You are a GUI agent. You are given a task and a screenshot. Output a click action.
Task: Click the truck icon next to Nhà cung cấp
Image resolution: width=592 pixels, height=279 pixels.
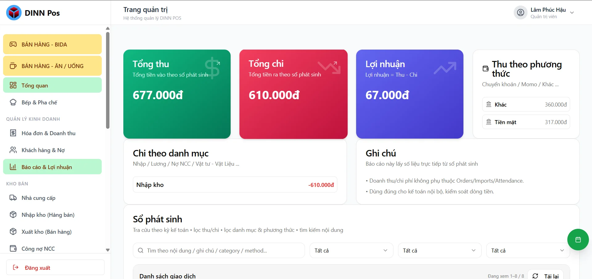tap(13, 198)
